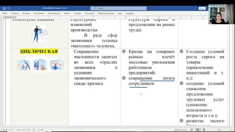The image size is (235, 132).
Task: Click the highlighted ЦИКЛИЧЕСКАЯ heading
Action: point(39,51)
